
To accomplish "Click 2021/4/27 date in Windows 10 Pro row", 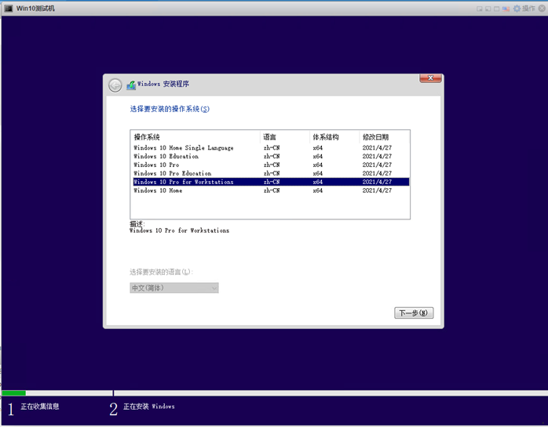I will click(377, 165).
